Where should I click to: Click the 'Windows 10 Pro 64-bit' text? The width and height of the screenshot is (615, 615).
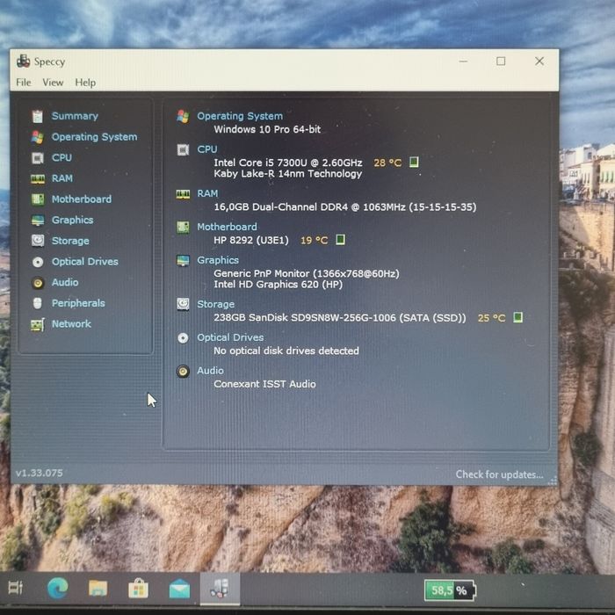[267, 129]
